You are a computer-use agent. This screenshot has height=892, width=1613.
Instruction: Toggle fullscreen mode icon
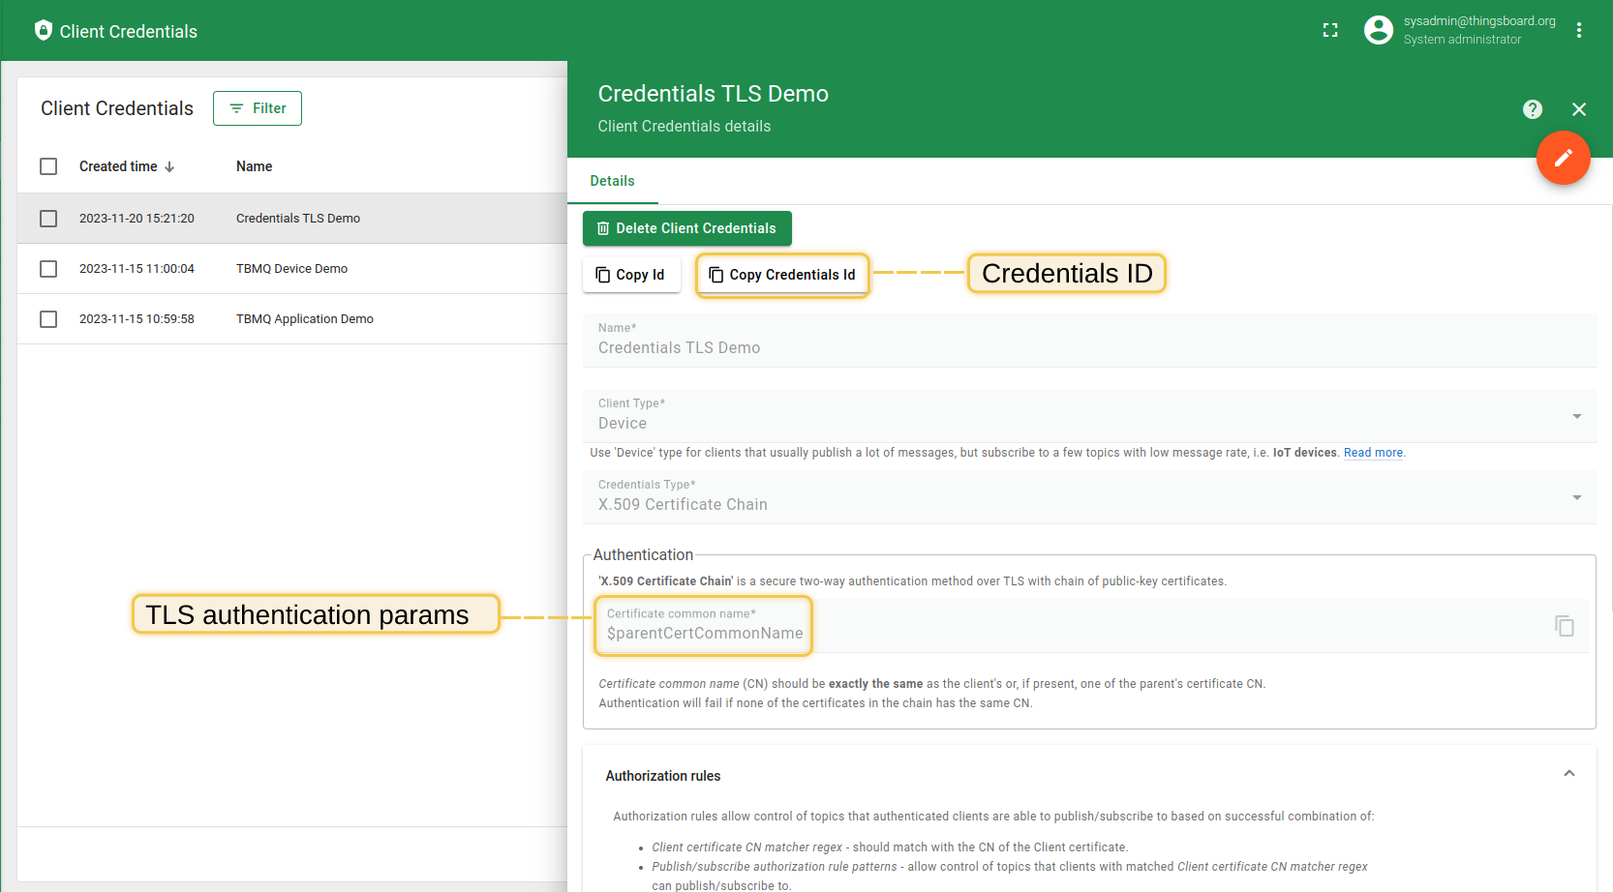pyautogui.click(x=1330, y=31)
